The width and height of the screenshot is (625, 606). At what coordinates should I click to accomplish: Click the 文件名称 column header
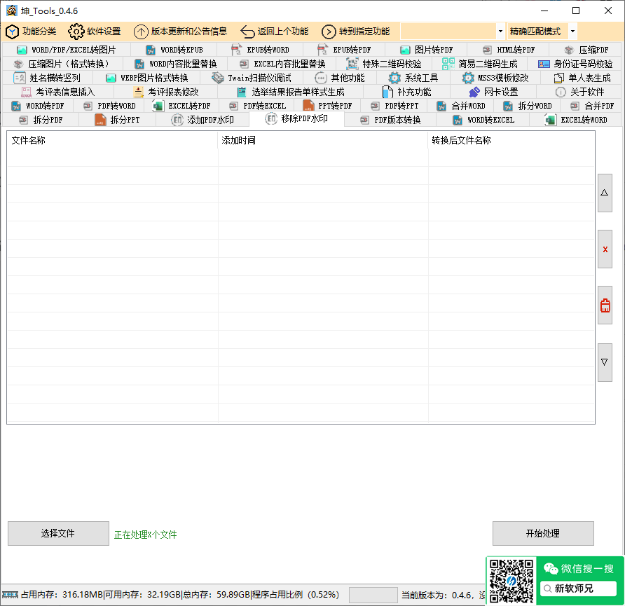pyautogui.click(x=112, y=140)
